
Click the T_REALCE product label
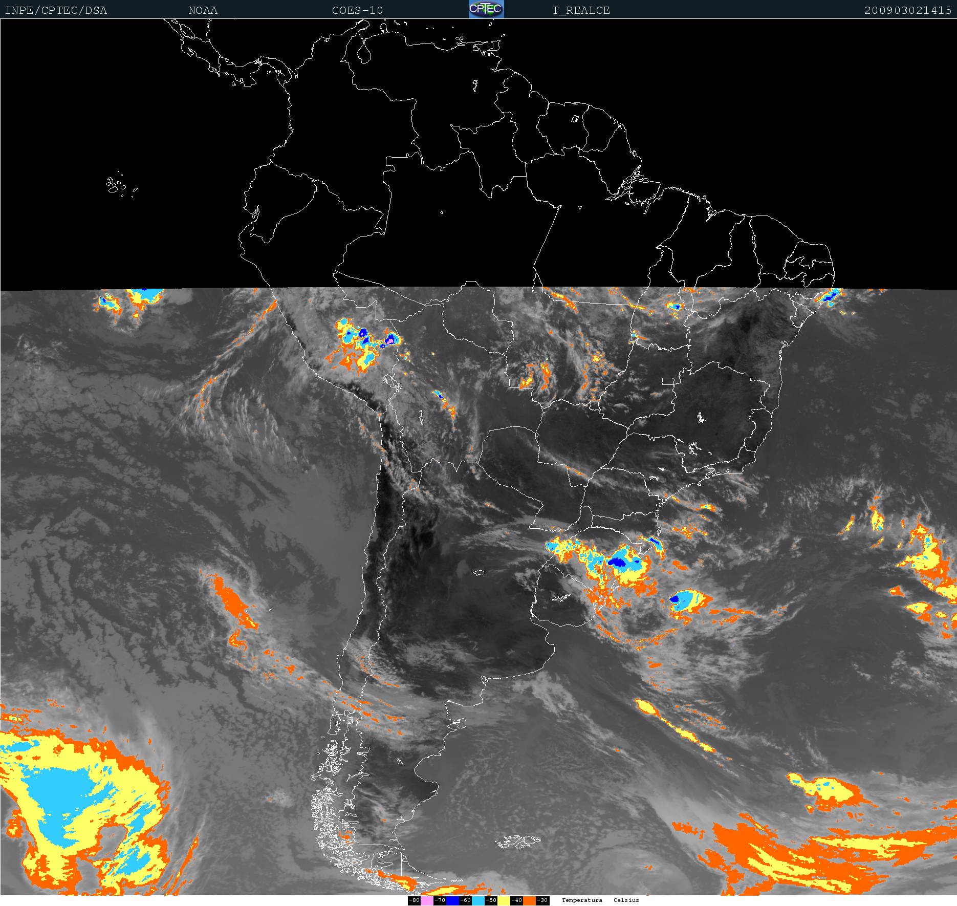click(581, 10)
